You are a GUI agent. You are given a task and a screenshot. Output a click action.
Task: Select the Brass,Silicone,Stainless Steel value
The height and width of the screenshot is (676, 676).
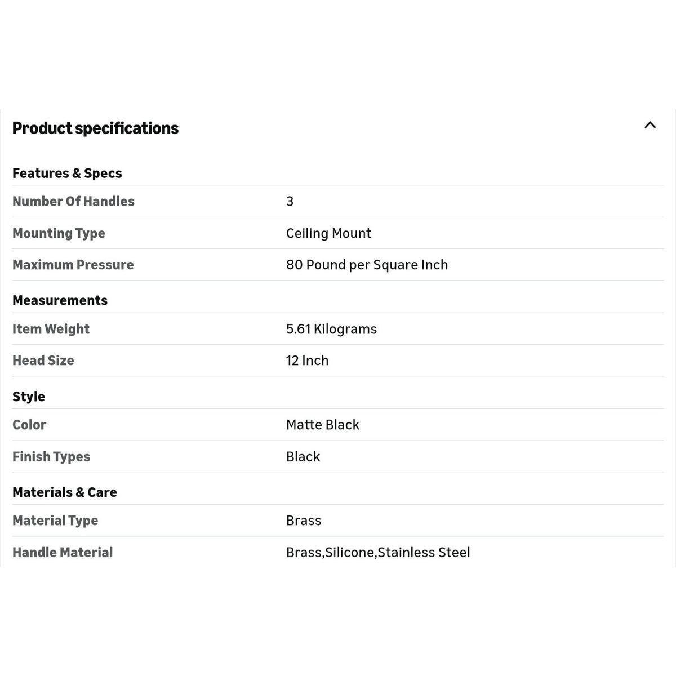[378, 553]
